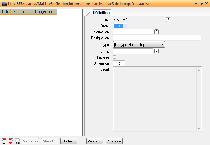Click the Désignation column header
The image size is (210, 145).
click(44, 12)
